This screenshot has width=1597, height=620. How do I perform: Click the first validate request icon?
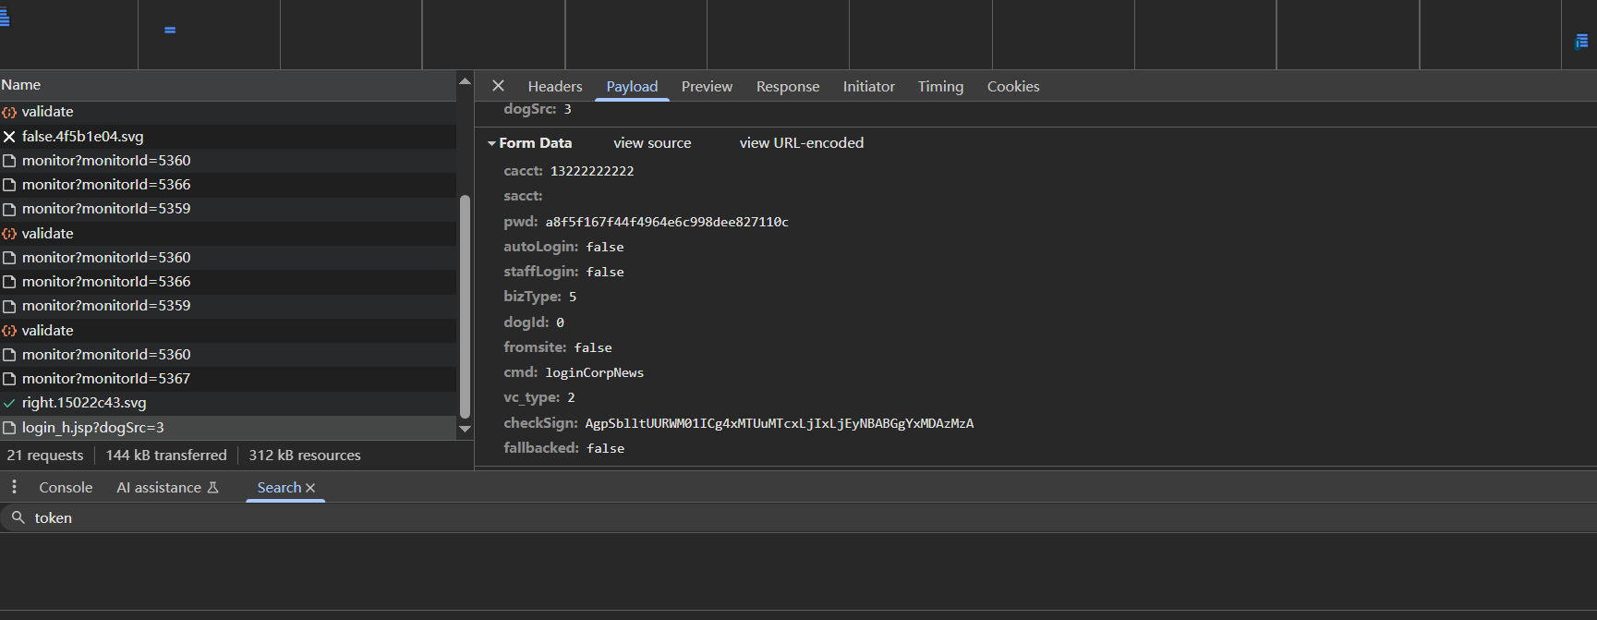pyautogui.click(x=9, y=112)
